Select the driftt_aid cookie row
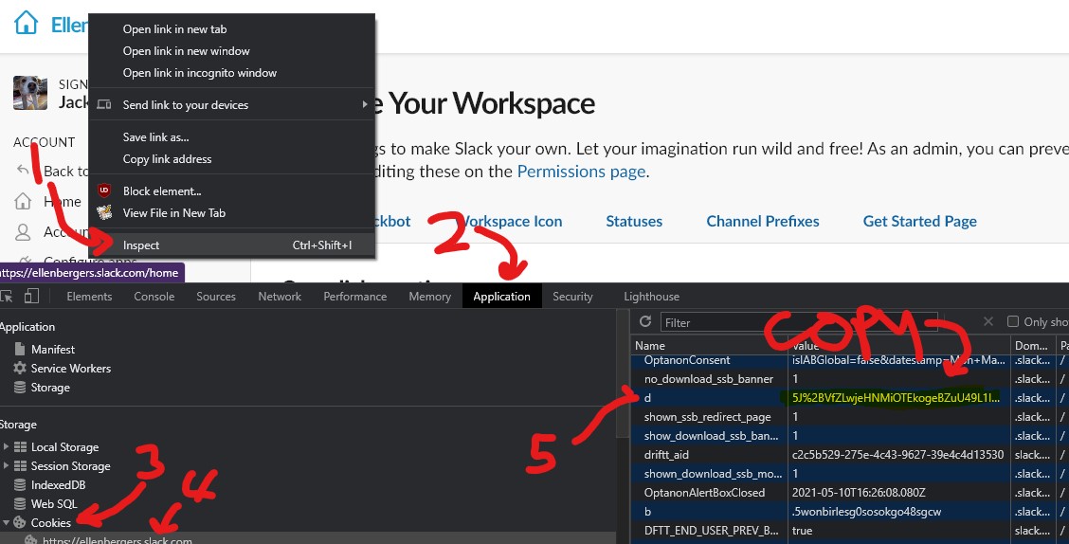 (x=849, y=455)
